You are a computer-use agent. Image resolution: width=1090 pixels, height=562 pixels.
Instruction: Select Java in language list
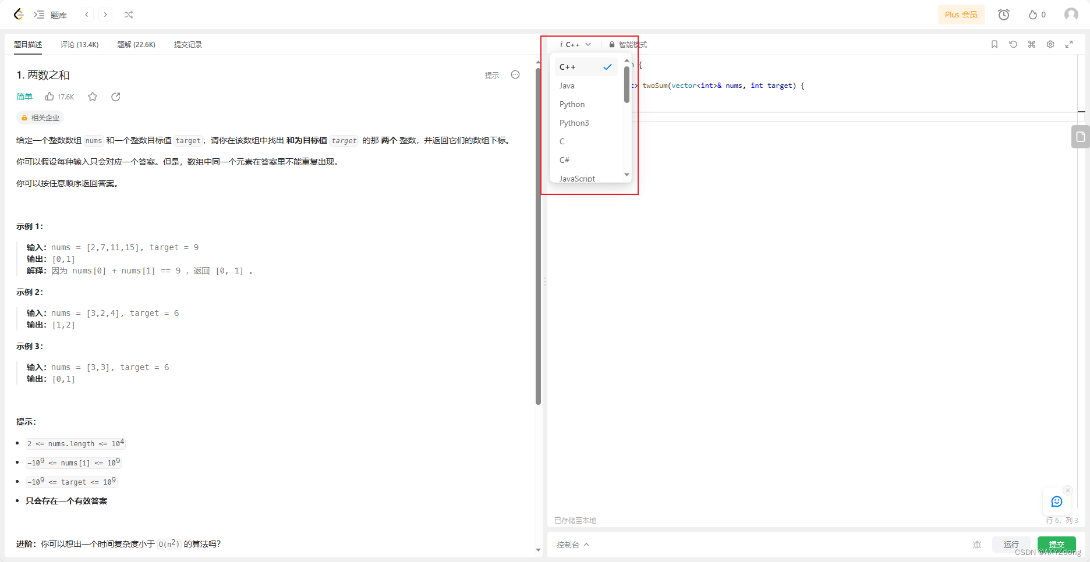coord(586,86)
